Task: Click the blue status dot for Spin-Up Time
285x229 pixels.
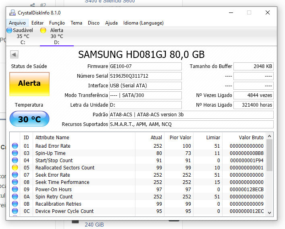Action: 15,153
